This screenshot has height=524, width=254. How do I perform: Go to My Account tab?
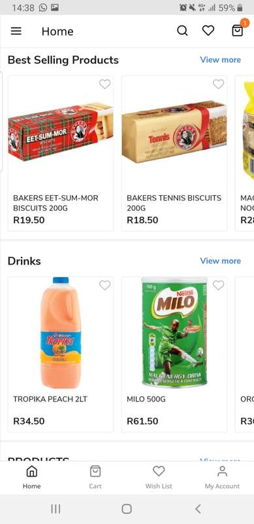click(x=222, y=477)
